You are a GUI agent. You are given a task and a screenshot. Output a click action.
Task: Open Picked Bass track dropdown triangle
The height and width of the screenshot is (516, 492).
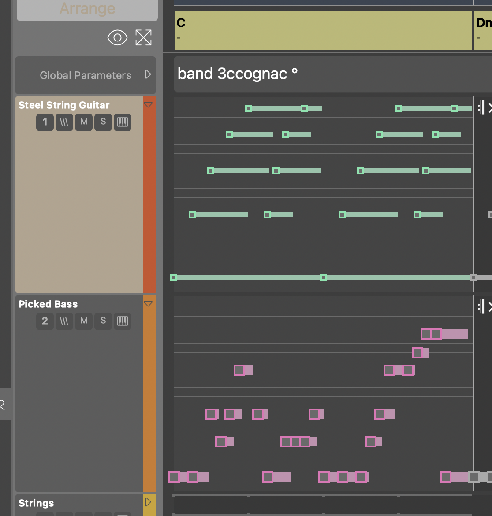148,304
